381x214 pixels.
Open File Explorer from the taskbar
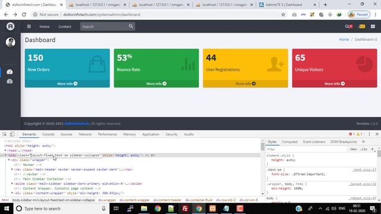144,209
